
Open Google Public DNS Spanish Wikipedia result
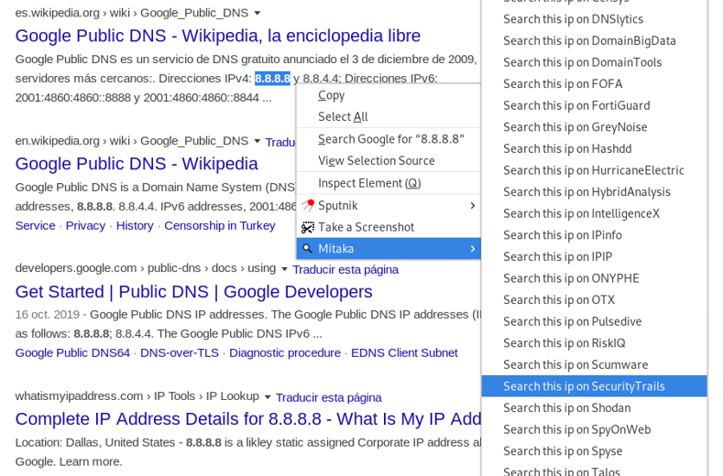[x=218, y=36]
